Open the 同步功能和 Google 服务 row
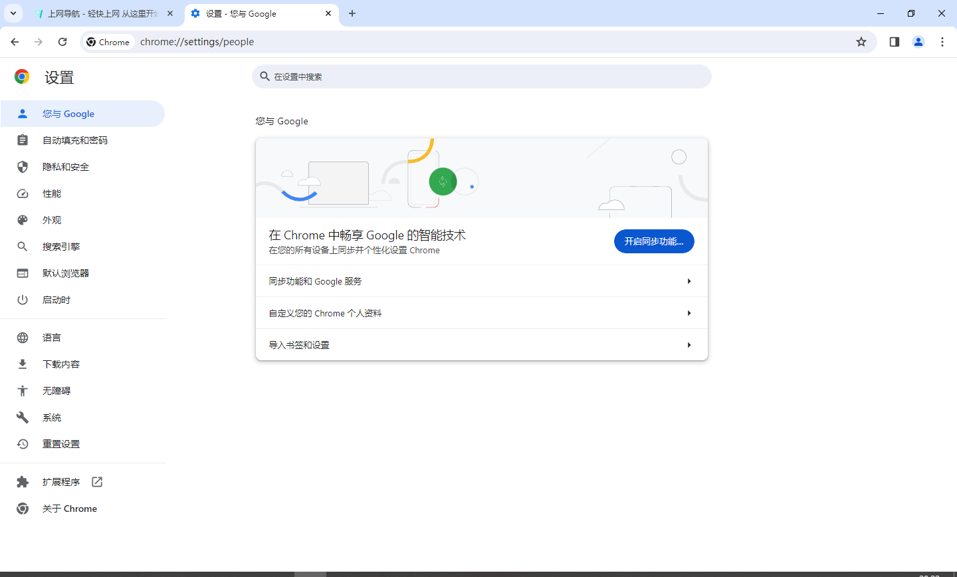The height and width of the screenshot is (577, 957). 482,281
